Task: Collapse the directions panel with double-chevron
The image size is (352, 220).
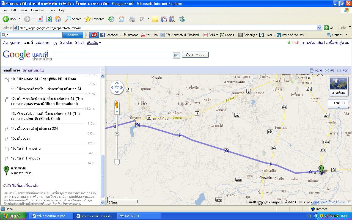Action: tap(102, 70)
